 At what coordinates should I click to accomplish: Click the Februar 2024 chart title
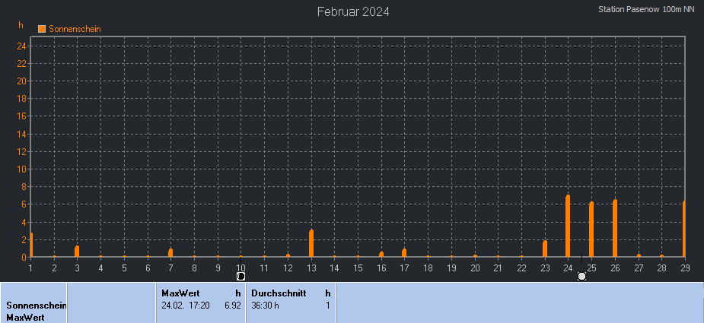[353, 11]
